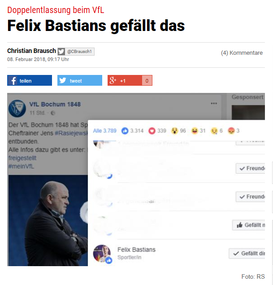Open the @CBrausch1 Twitter handle

80,52
